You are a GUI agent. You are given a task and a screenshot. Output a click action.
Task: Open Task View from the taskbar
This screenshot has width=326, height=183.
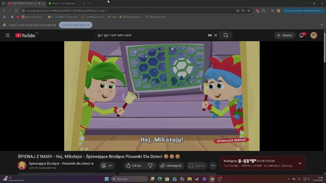point(152,179)
